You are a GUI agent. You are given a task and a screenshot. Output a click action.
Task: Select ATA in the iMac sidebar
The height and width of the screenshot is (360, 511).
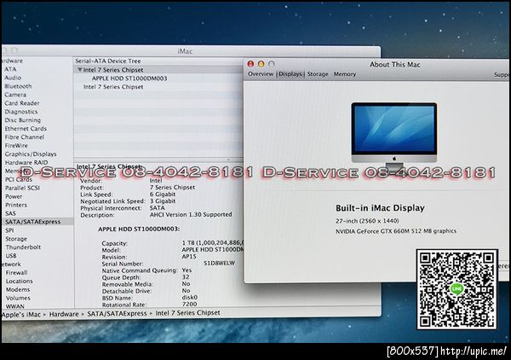coord(10,69)
